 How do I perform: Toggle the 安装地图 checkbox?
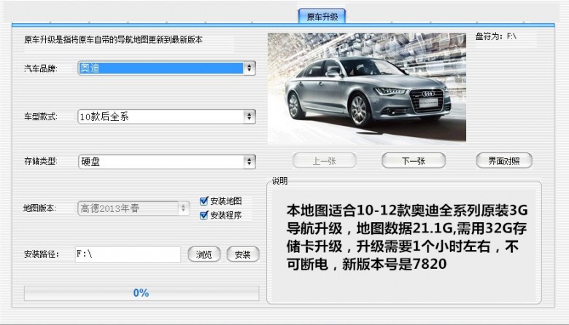(x=205, y=201)
